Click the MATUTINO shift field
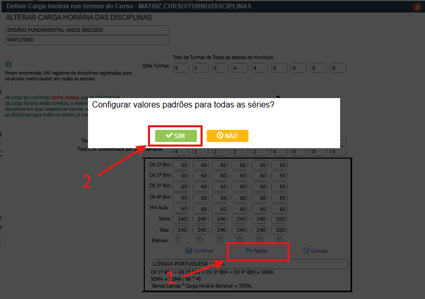 pos(87,40)
